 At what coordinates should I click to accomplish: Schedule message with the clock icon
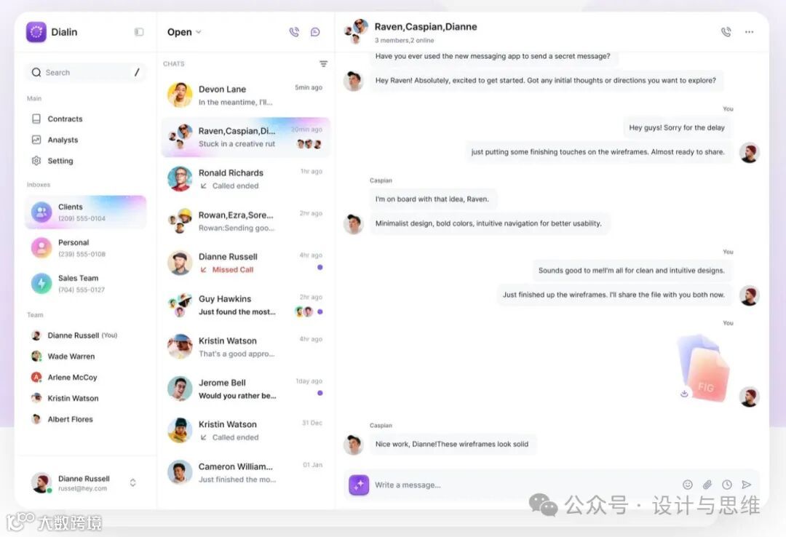(727, 485)
